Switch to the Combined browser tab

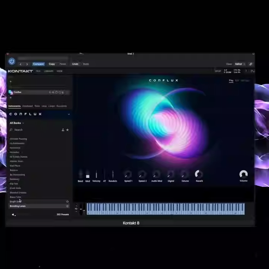[27, 106]
